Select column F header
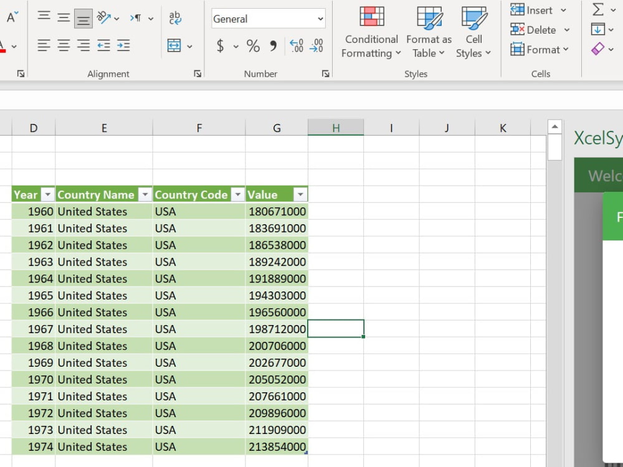Screen dimensions: 623x467 pos(199,128)
